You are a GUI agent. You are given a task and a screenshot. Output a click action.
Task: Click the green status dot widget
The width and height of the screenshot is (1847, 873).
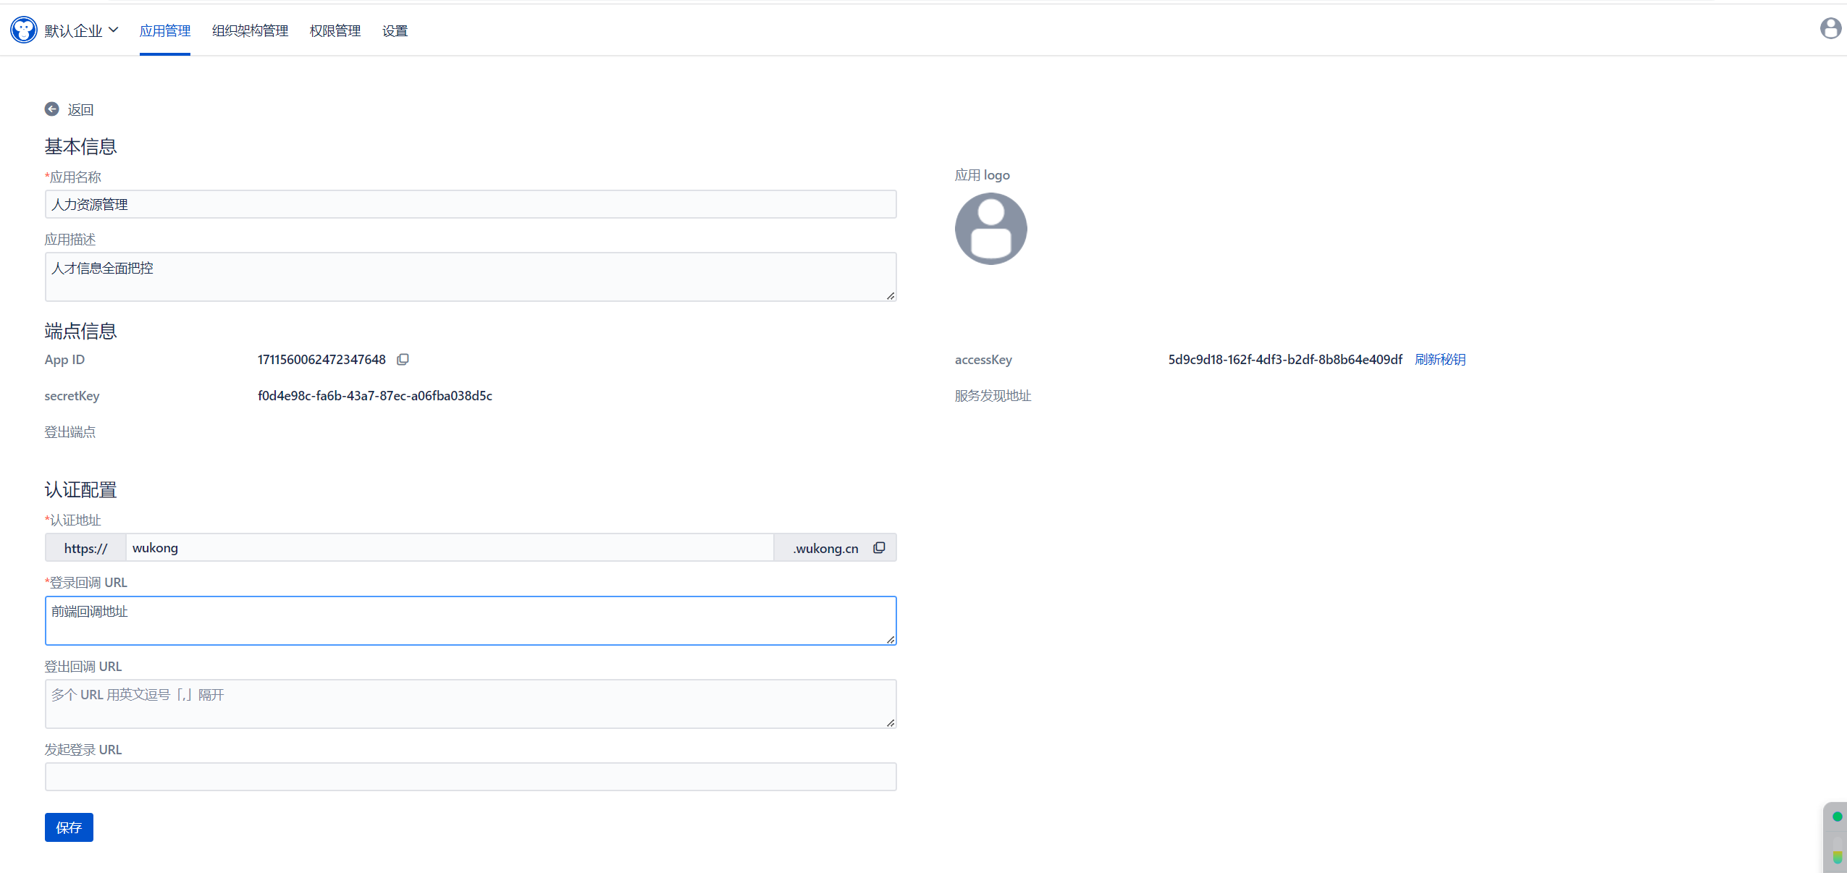(x=1837, y=817)
